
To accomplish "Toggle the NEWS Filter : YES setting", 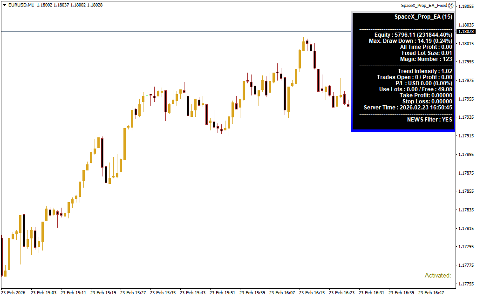I will tap(429, 120).
